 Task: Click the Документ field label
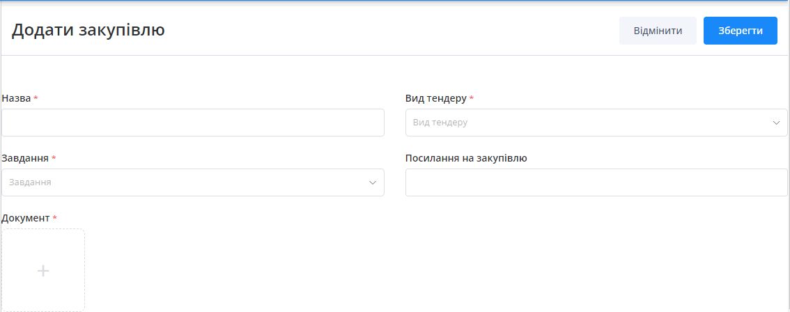point(26,218)
